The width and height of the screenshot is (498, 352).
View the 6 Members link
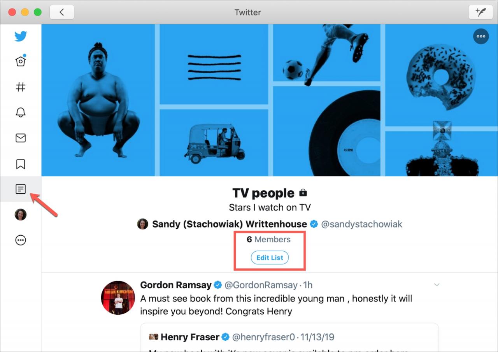[x=268, y=240]
